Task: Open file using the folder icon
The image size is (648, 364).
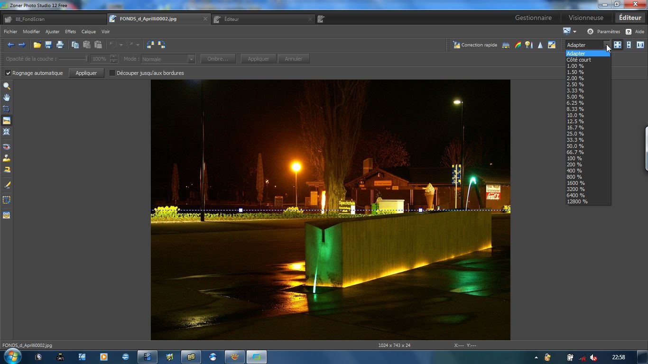Action: click(37, 45)
